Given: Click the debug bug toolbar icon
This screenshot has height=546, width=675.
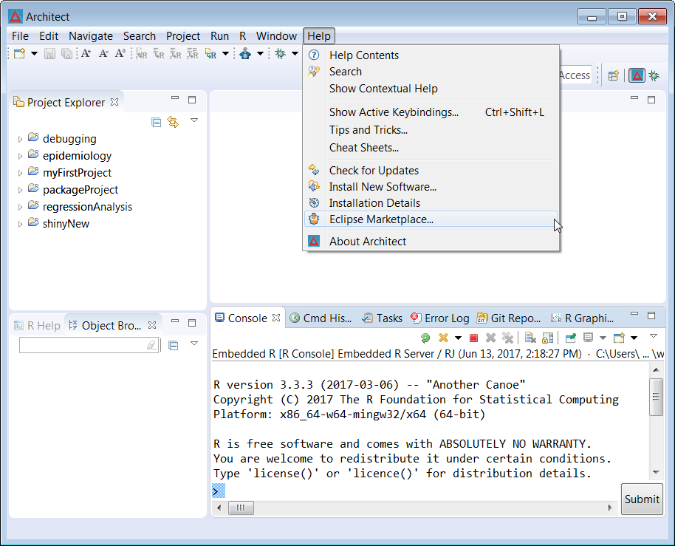Looking at the screenshot, I should [281, 53].
